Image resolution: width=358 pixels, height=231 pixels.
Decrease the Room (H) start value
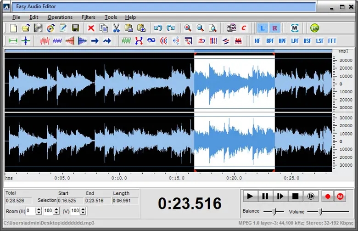pos(38,213)
